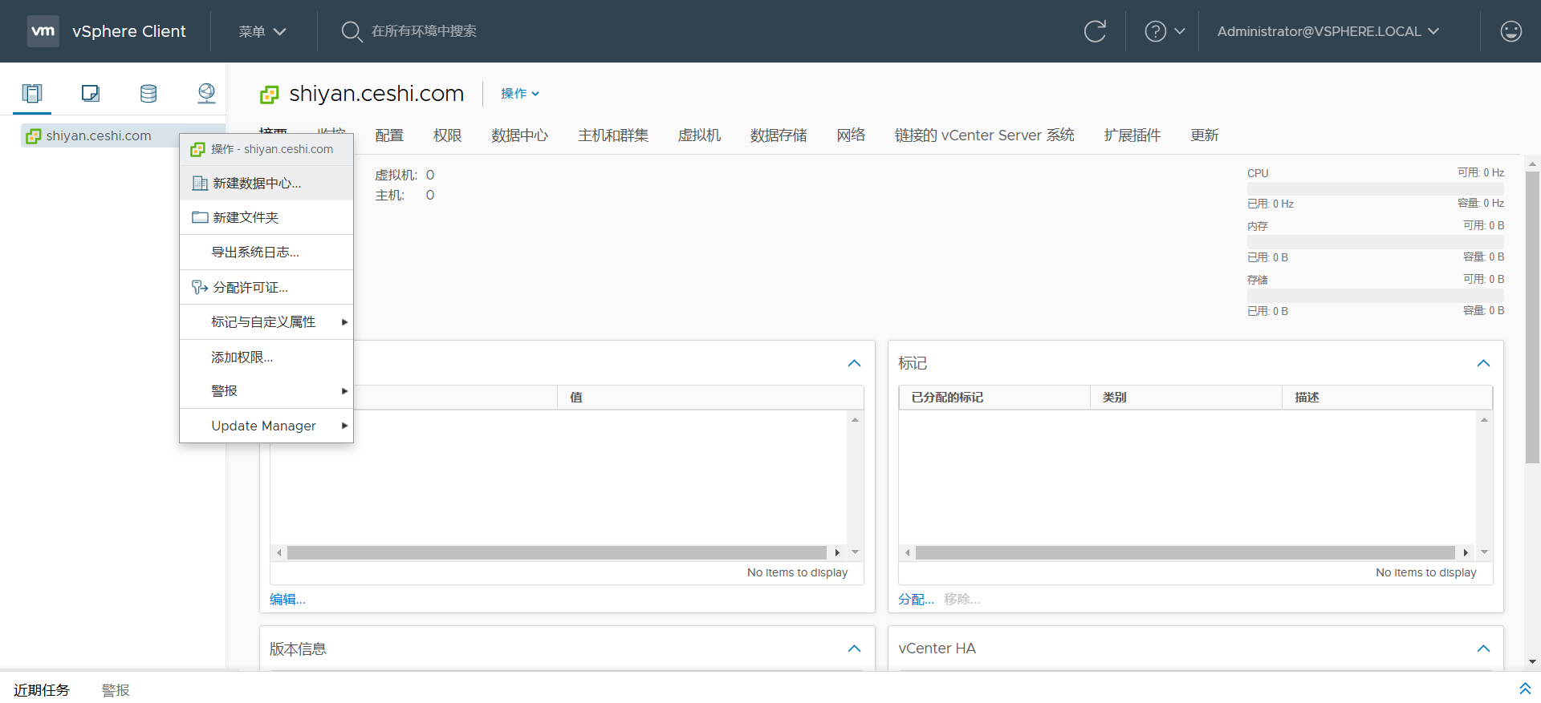Collapse the 版本信息 panel
The height and width of the screenshot is (703, 1541).
[x=854, y=648]
